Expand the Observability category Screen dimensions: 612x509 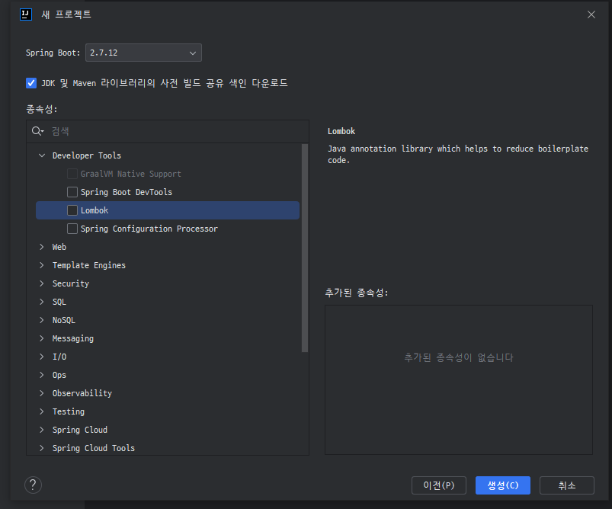[x=42, y=393]
